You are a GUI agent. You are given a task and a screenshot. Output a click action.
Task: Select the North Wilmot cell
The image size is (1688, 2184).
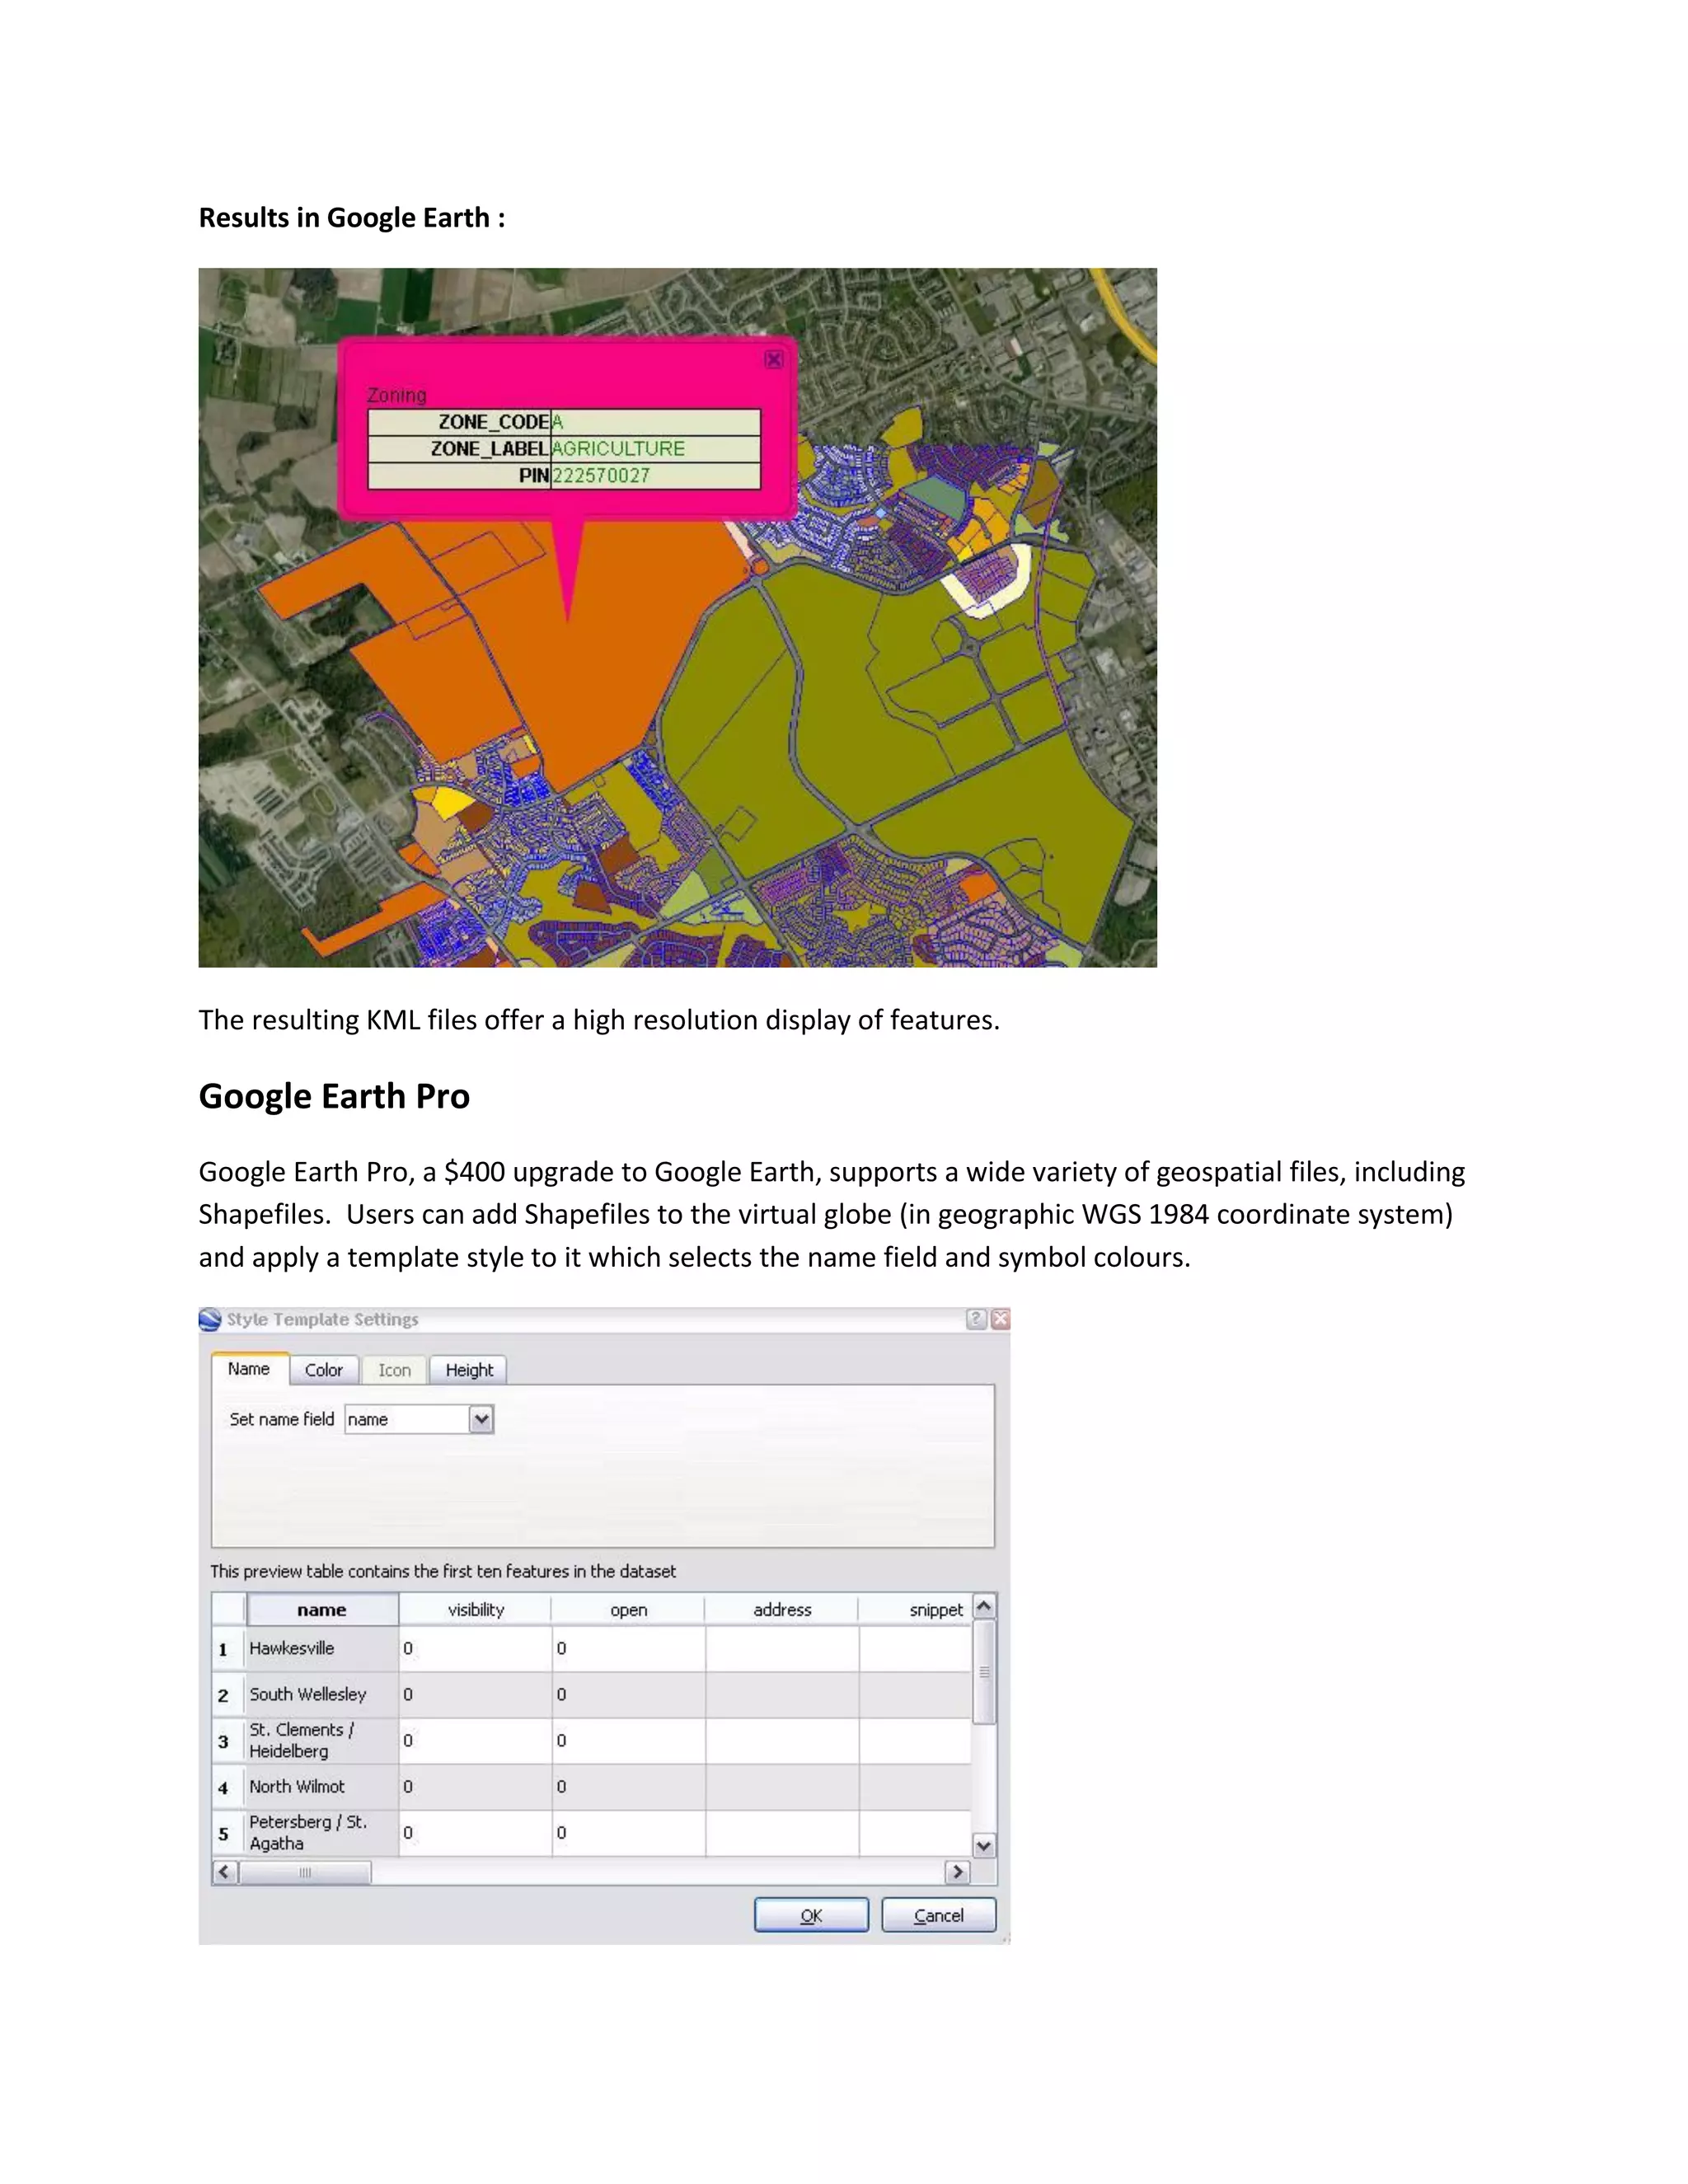coord(322,1787)
